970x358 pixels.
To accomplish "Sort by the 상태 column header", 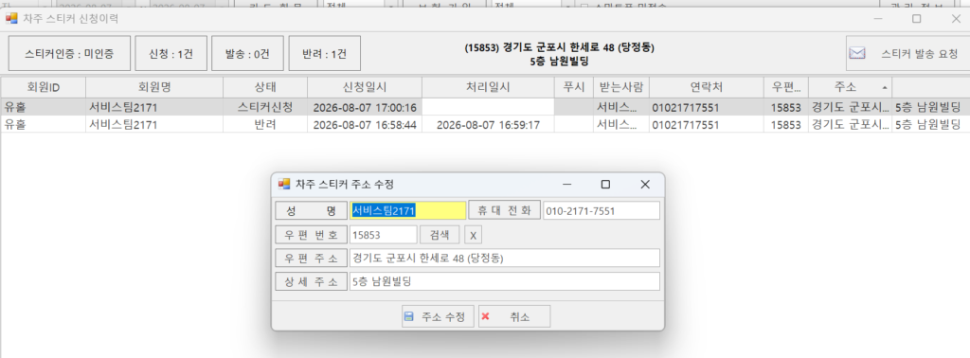I will click(265, 87).
